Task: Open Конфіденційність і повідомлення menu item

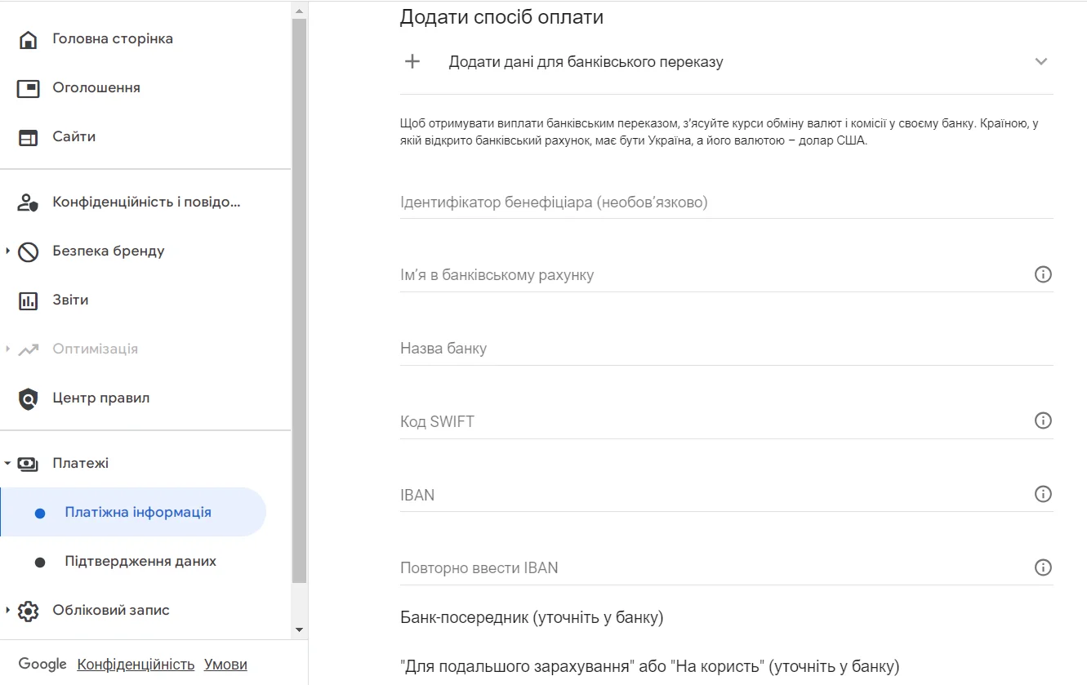Action: click(x=147, y=202)
